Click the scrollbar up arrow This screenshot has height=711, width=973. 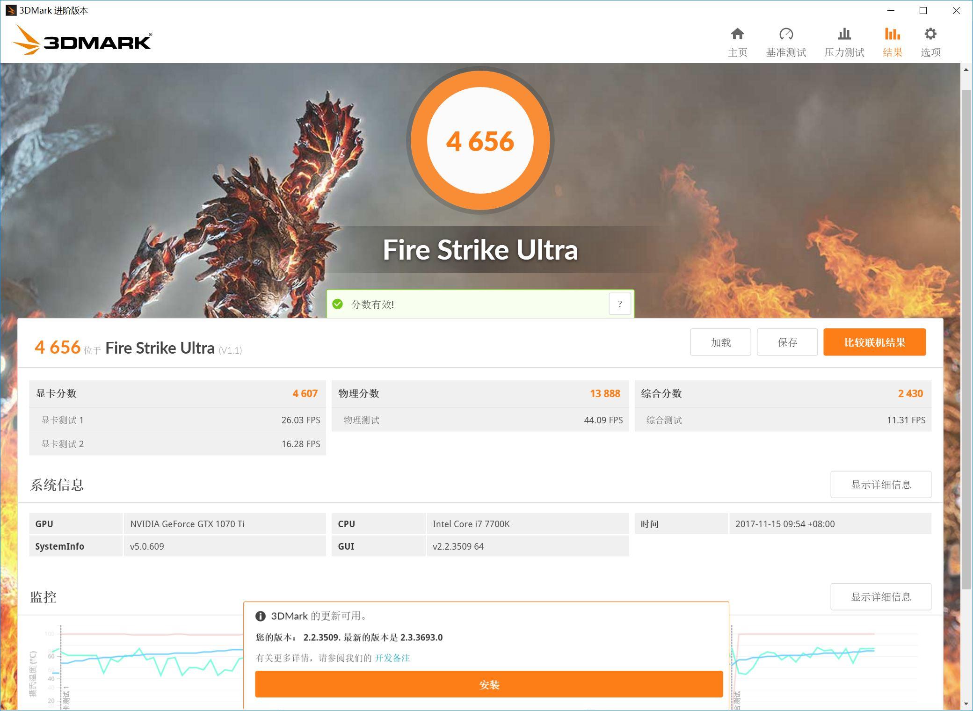966,70
